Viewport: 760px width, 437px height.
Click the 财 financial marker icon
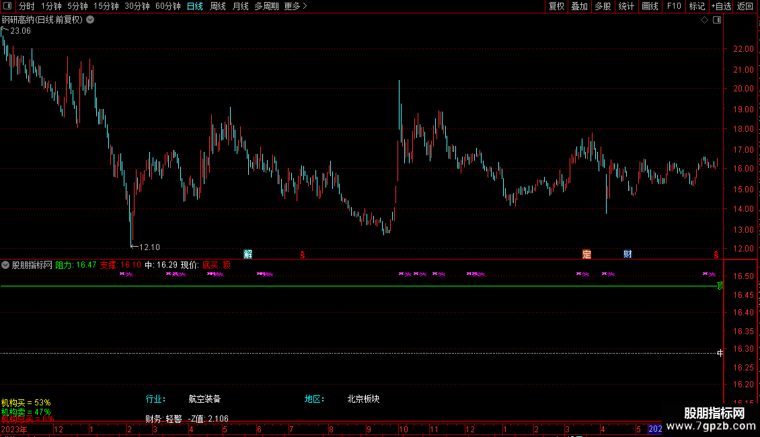(x=628, y=254)
